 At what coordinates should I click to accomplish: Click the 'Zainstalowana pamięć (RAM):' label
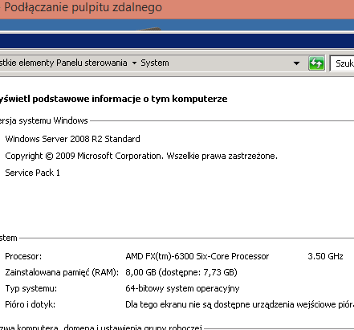tap(62, 272)
